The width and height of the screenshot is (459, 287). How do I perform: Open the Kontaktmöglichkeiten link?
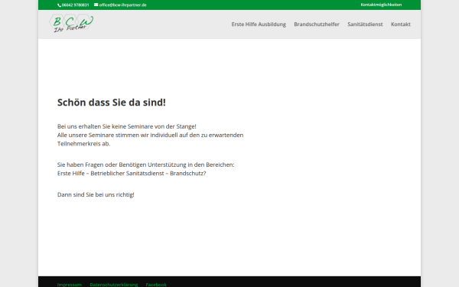[x=381, y=5]
